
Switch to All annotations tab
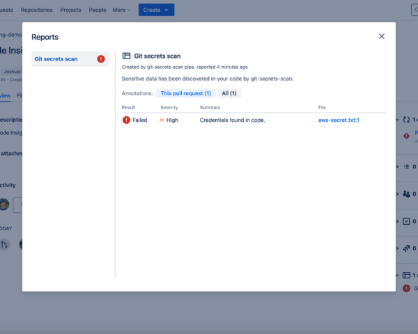pyautogui.click(x=229, y=93)
